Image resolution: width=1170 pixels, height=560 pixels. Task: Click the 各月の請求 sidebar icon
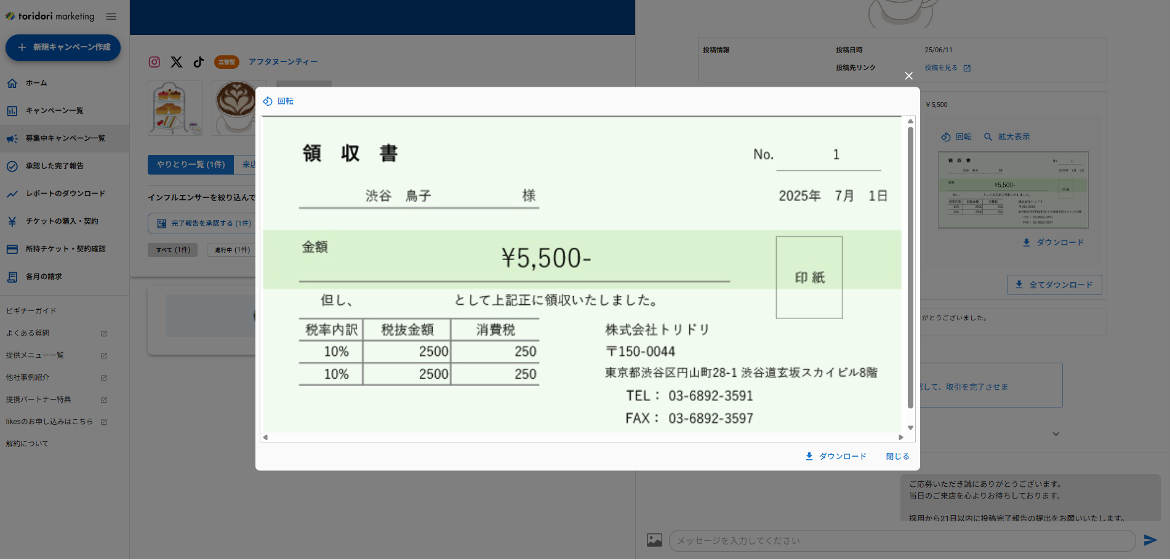[x=12, y=277]
